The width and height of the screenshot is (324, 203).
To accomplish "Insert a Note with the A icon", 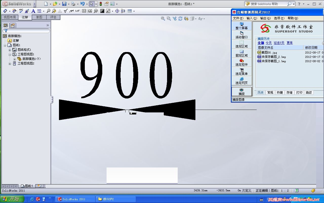I will 33,11.
